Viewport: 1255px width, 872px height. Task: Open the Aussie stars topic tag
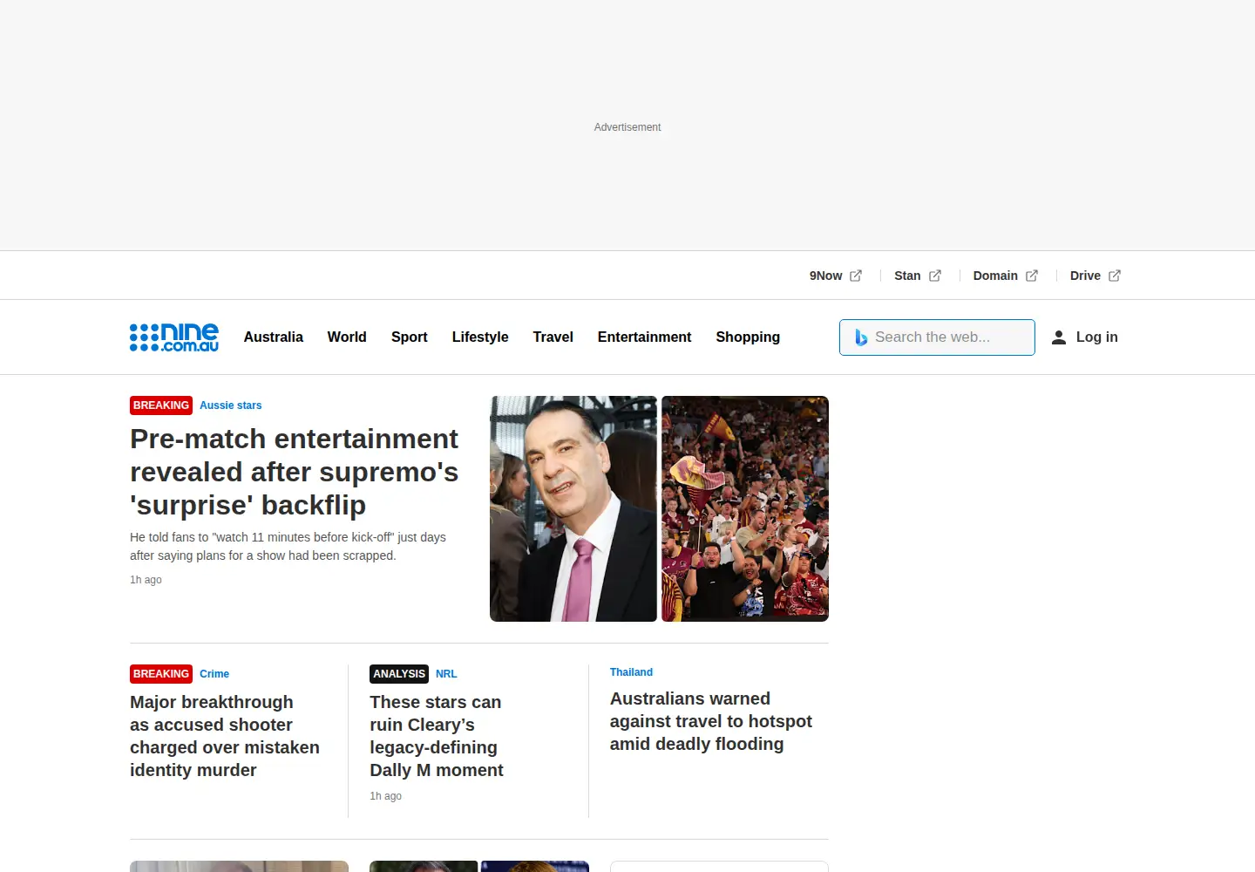click(231, 405)
